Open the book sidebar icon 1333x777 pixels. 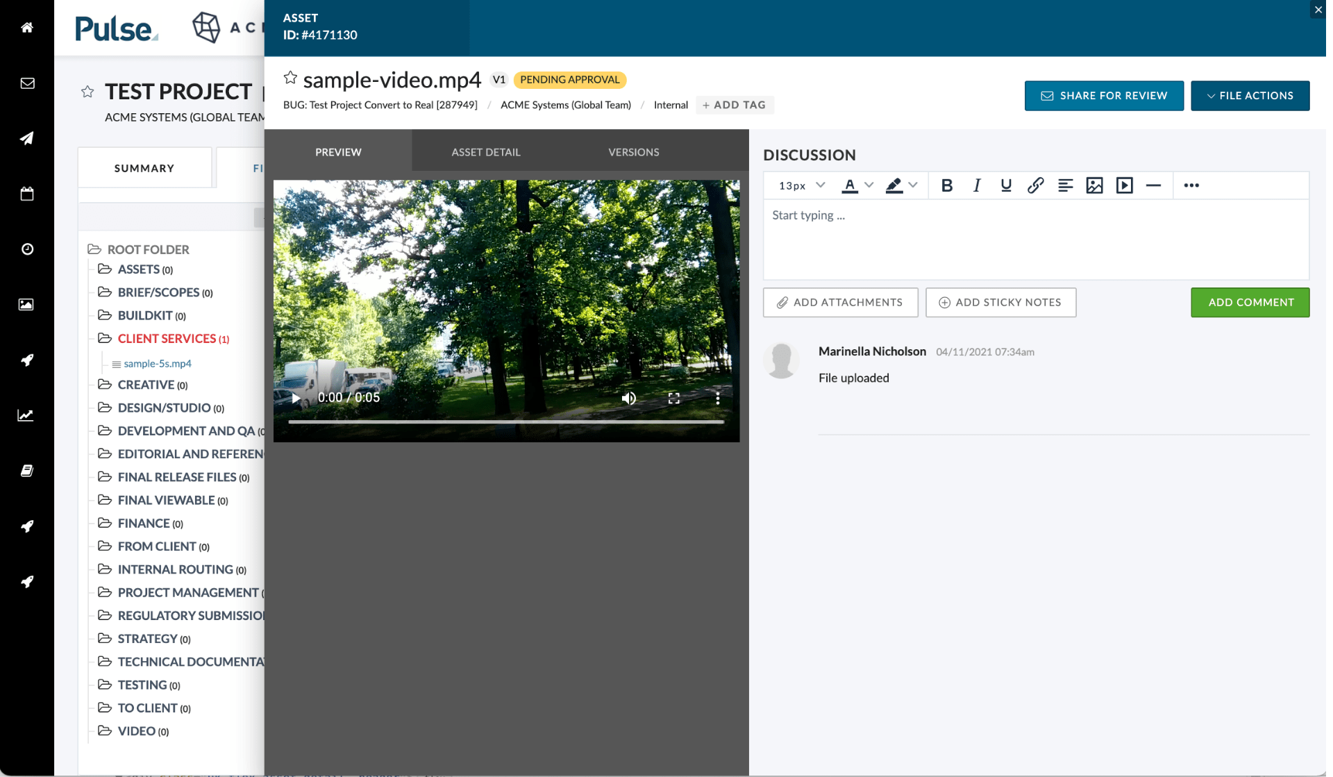coord(27,471)
